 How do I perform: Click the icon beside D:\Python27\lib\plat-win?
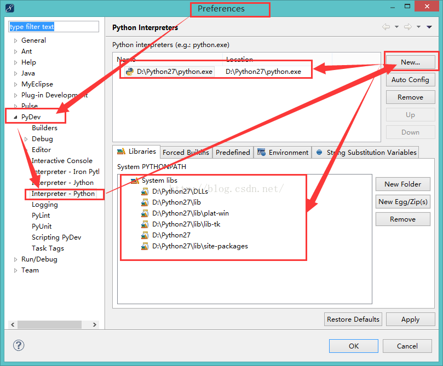click(x=145, y=213)
